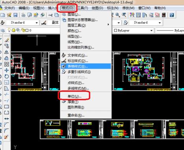Click the Erase tool icon
The height and width of the screenshot is (150, 184).
7,40
